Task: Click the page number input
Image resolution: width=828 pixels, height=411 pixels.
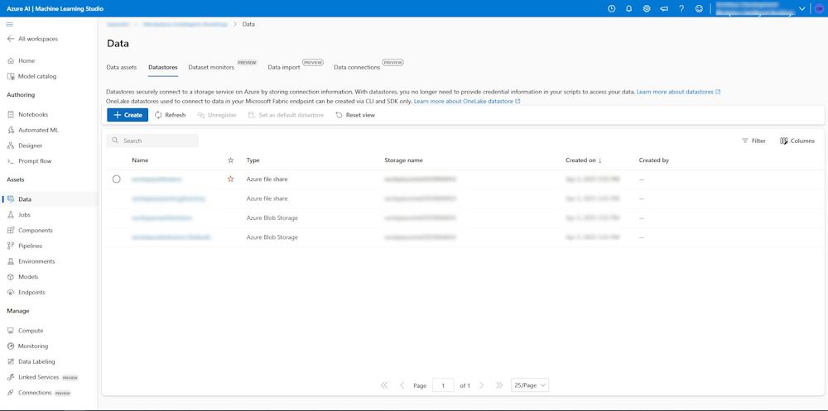Action: pos(443,385)
